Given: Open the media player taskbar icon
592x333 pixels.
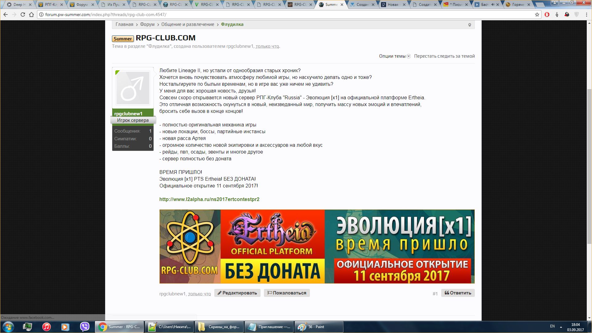Looking at the screenshot, I should pyautogui.click(x=65, y=327).
